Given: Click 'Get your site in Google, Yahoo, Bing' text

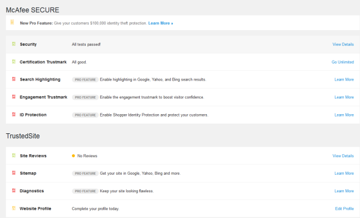Looking at the screenshot, I should pos(140,173).
